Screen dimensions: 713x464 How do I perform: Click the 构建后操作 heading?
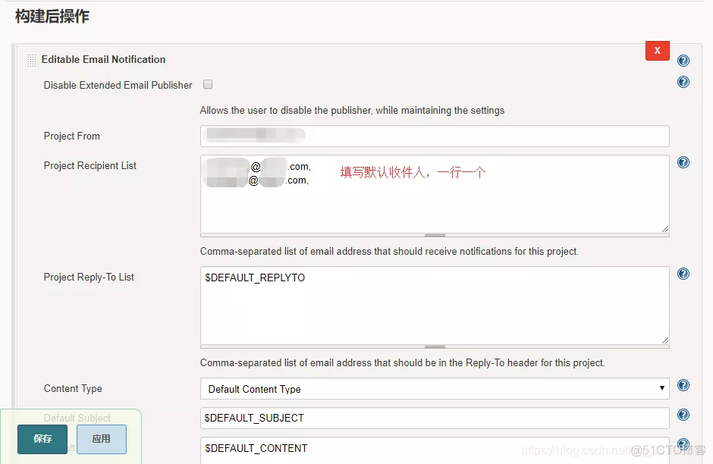(x=52, y=17)
